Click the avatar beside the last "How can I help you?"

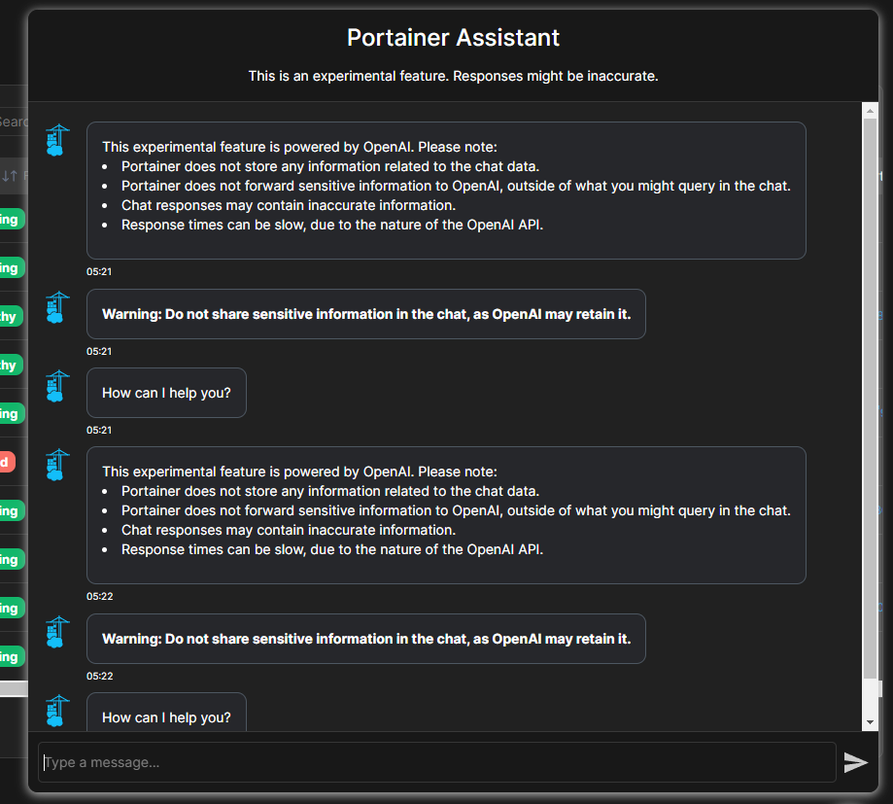point(58,711)
